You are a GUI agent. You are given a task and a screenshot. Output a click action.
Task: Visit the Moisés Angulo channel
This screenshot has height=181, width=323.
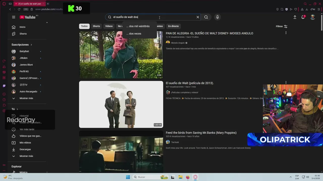click(x=178, y=43)
